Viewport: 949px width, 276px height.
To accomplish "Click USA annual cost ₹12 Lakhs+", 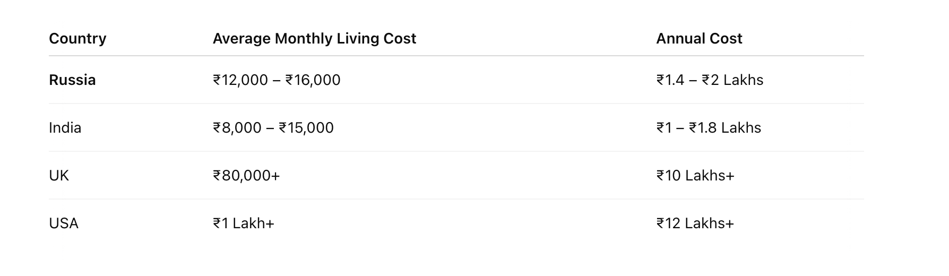I will tap(695, 223).
